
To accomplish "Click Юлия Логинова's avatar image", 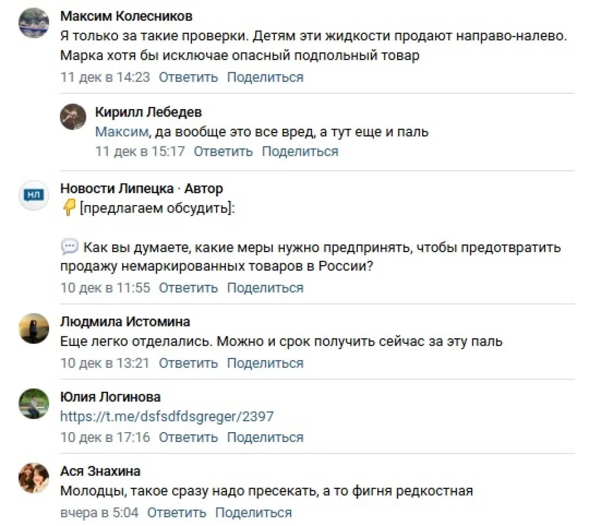I will [x=34, y=403].
